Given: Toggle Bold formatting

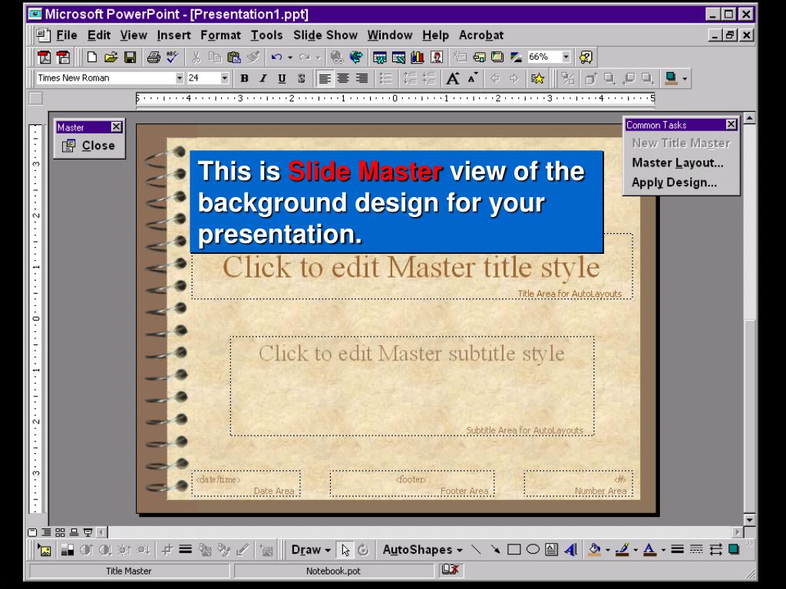Looking at the screenshot, I should [244, 78].
